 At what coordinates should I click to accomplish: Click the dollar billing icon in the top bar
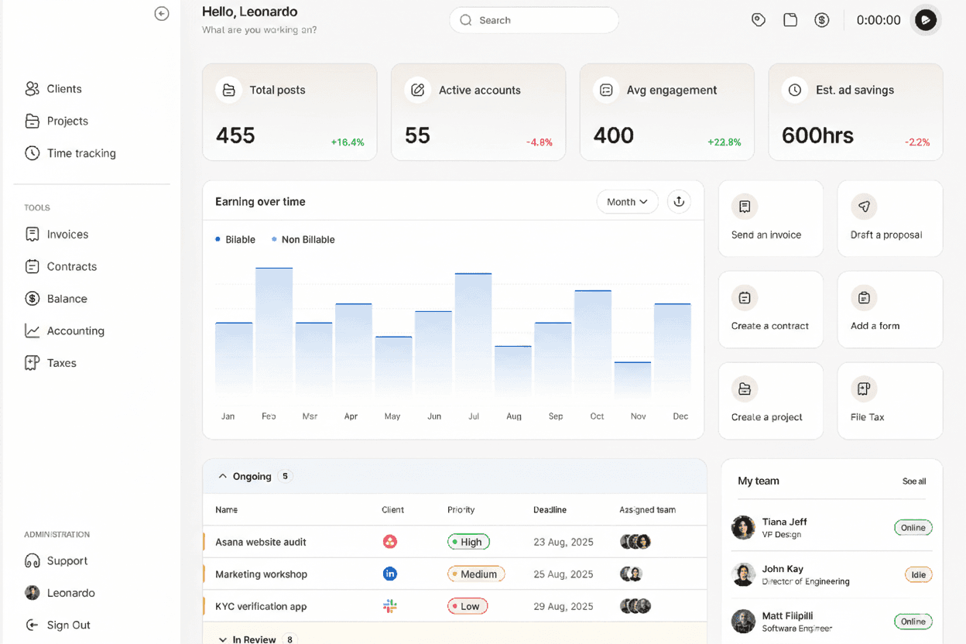(822, 19)
